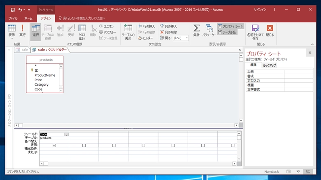Run the query with 実行 icon

[22, 31]
